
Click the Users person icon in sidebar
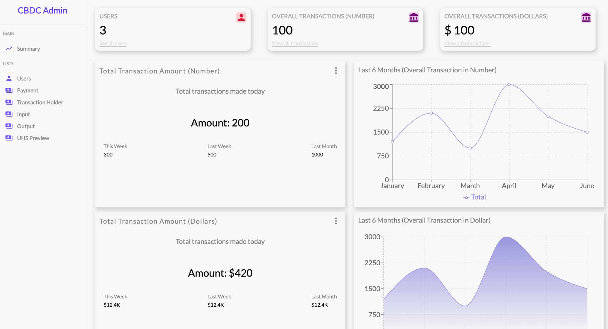point(9,78)
